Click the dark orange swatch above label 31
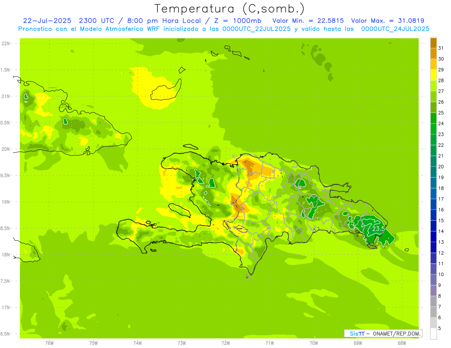Image resolution: width=451 pixels, height=348 pixels. tap(433, 43)
